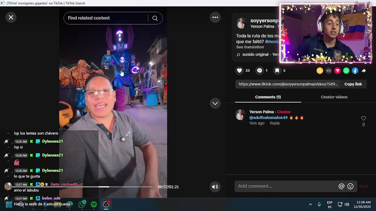Click the Copy link button
Viewport: 376px width, 211px height.
(353, 84)
